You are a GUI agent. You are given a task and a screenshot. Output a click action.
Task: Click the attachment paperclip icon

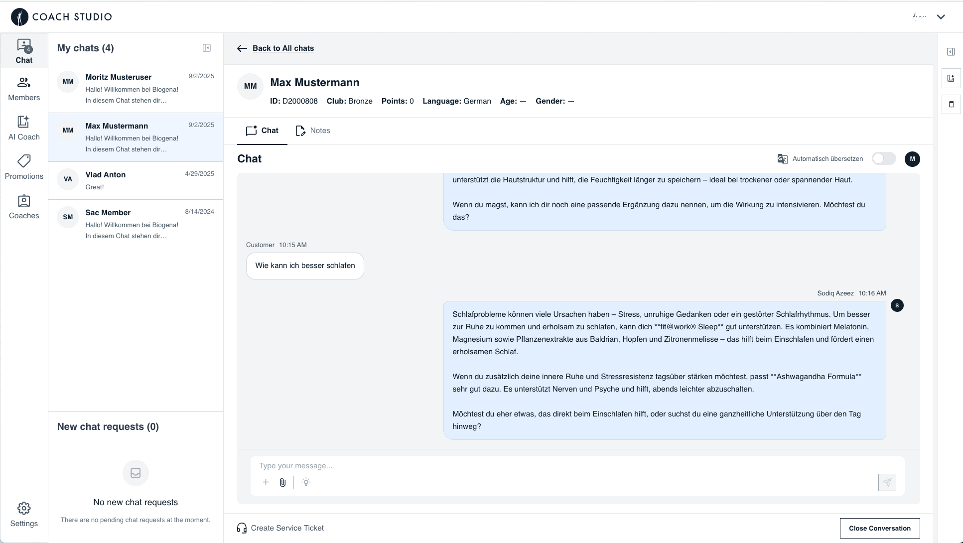282,482
